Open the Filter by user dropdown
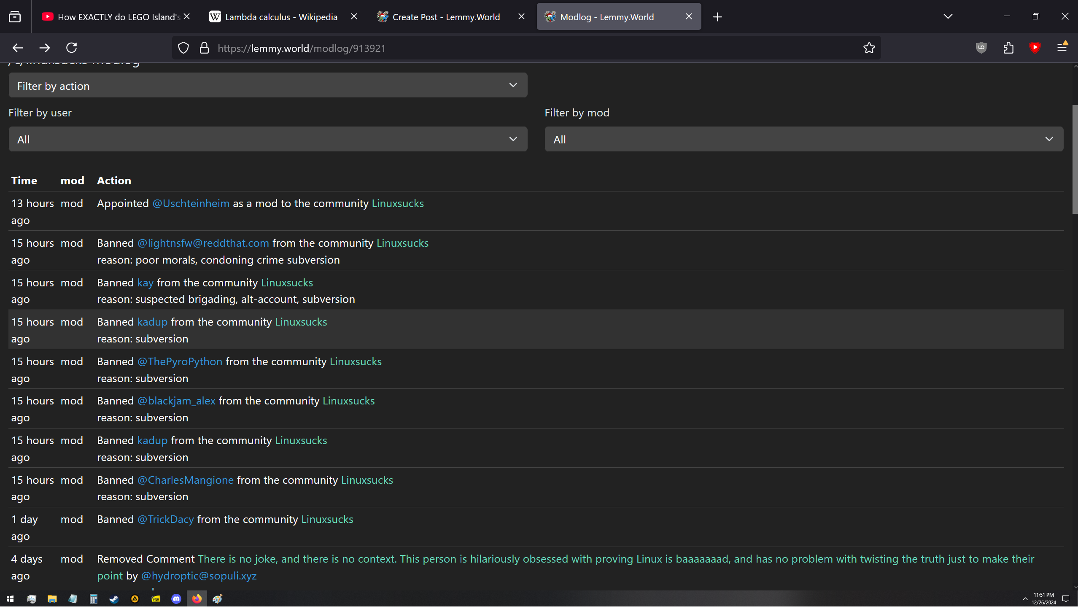Viewport: 1078px width, 609px height. [268, 139]
